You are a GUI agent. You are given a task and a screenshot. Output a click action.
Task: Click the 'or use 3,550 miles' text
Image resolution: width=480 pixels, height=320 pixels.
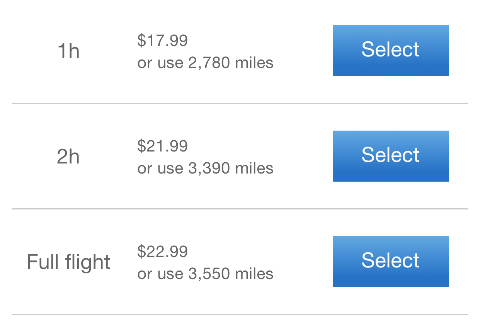pyautogui.click(x=205, y=274)
